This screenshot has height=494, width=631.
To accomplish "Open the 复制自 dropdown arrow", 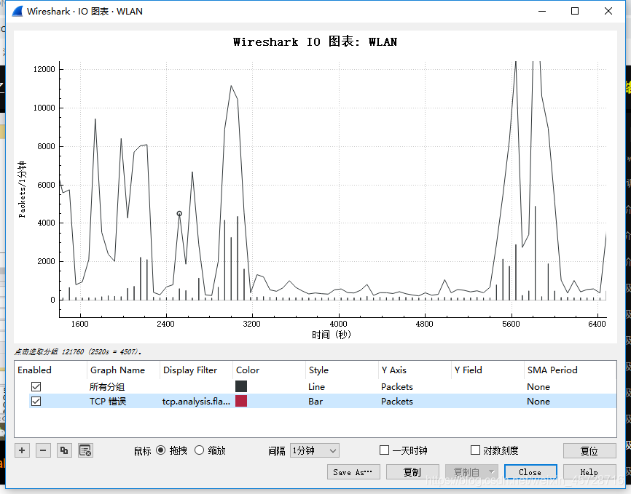I will coord(492,472).
